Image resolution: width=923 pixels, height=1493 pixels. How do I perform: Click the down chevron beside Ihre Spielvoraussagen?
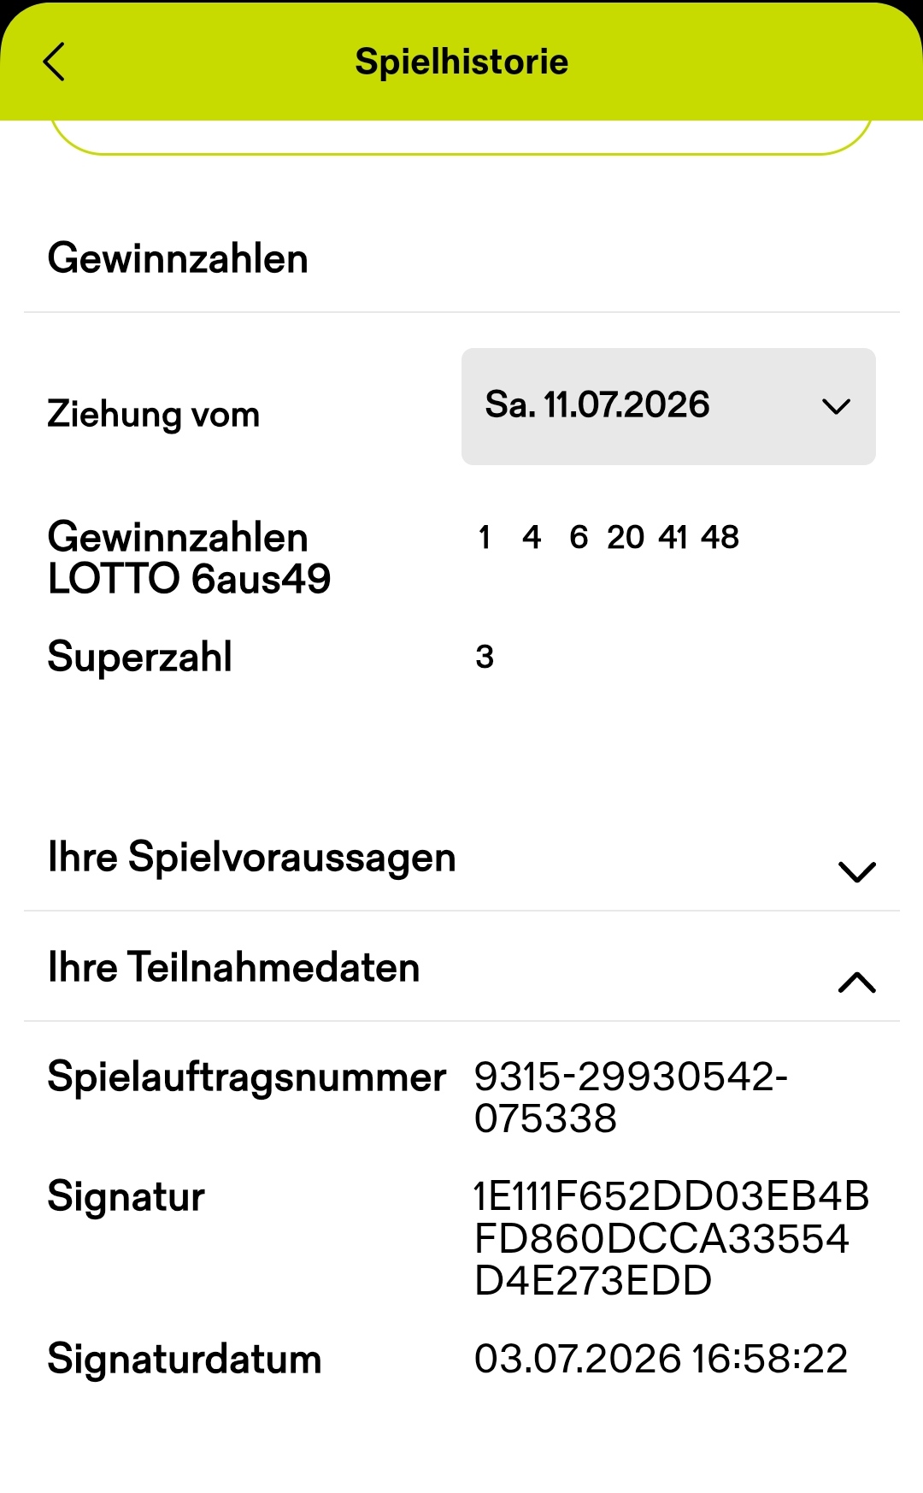[x=857, y=872]
